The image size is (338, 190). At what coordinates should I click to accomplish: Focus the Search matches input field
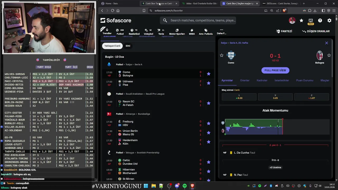tap(203, 20)
